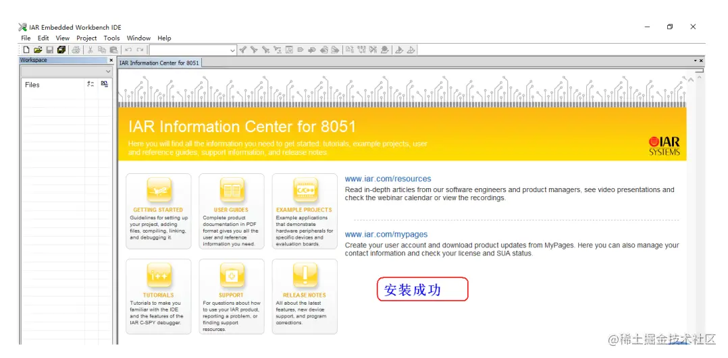The image size is (728, 358).
Task: Click the Paste clipboard icon
Action: coord(113,50)
